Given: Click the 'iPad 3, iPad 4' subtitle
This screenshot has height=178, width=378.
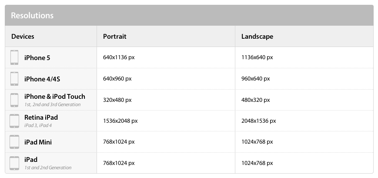Looking at the screenshot, I should pos(38,125).
